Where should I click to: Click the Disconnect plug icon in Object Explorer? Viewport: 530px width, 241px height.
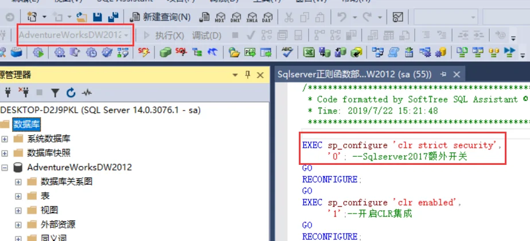pos(24,92)
